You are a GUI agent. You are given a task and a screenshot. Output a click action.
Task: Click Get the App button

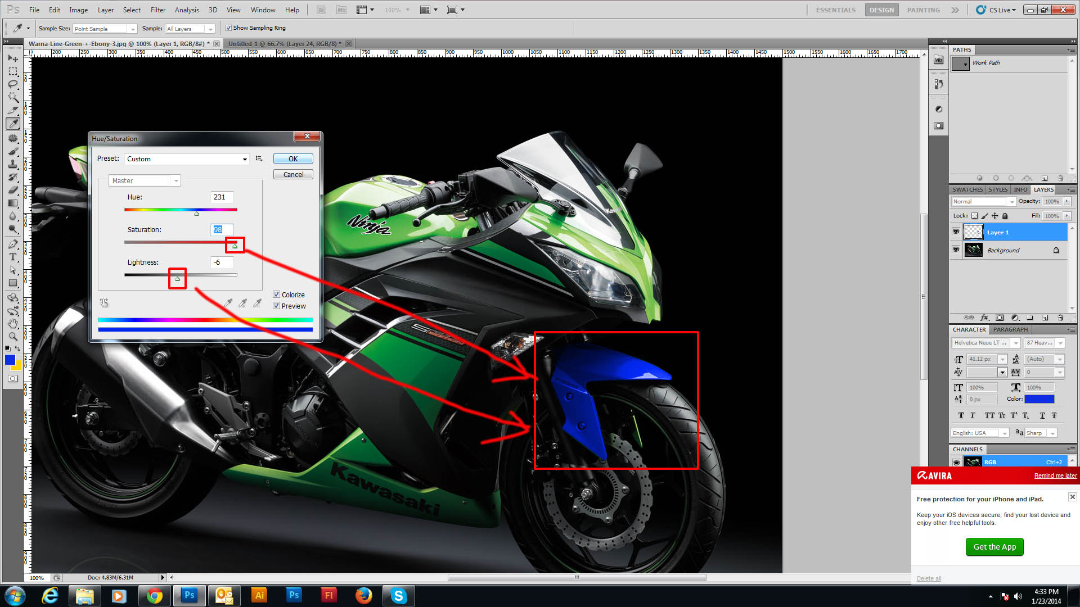[x=994, y=547]
